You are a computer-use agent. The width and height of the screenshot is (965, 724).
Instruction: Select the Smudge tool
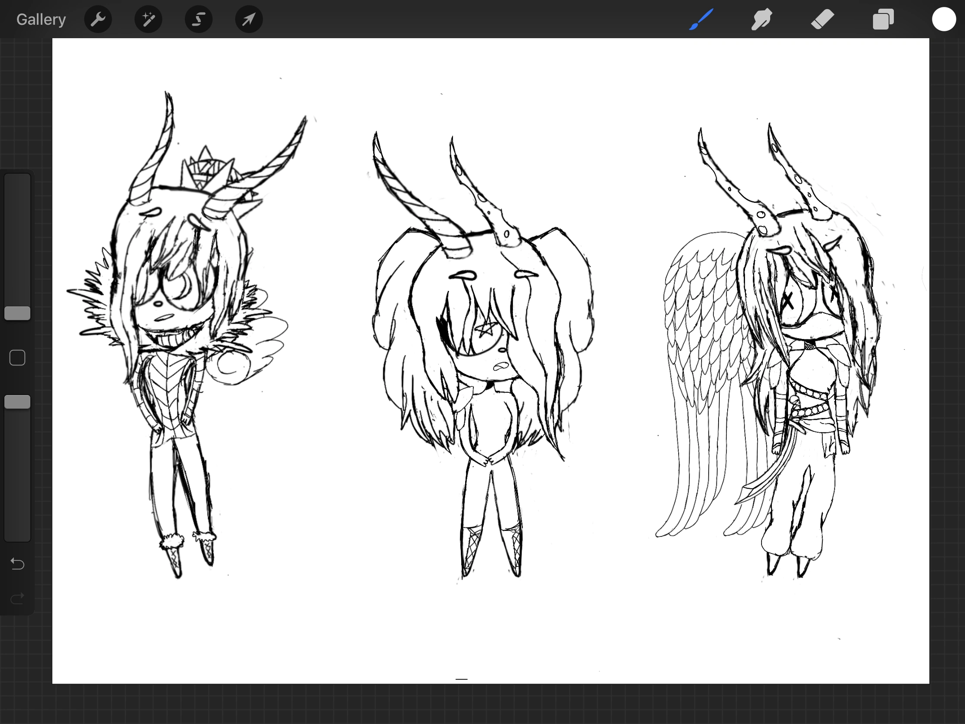pyautogui.click(x=761, y=20)
